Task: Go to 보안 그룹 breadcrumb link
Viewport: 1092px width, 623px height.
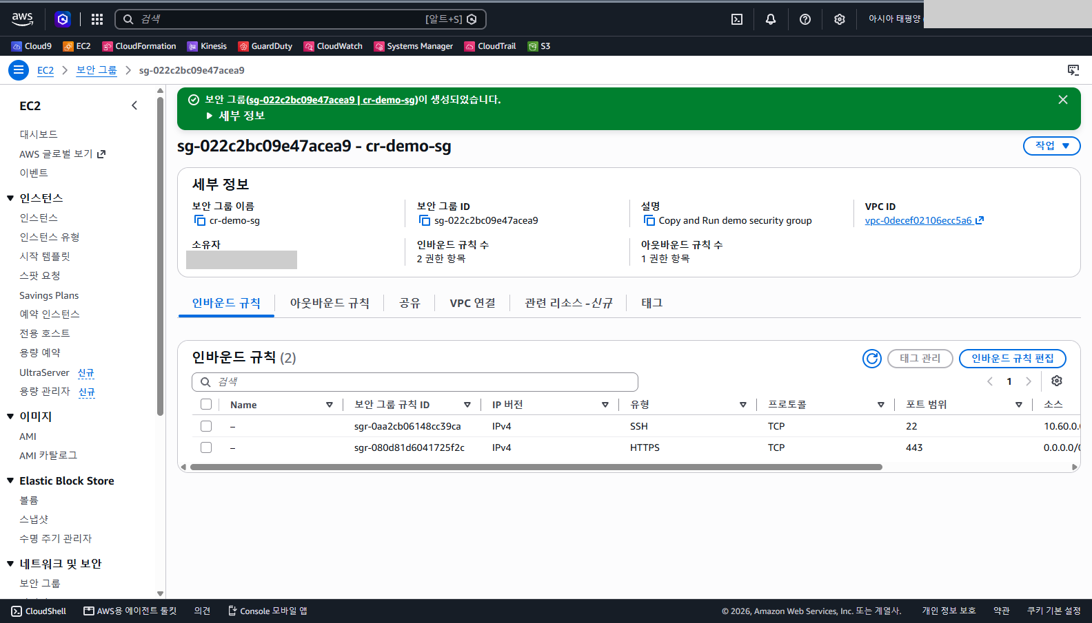Action: [x=97, y=70]
